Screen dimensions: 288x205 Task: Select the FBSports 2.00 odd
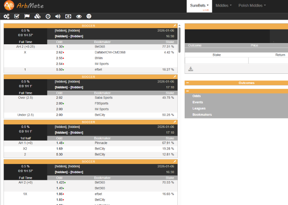click(60, 103)
